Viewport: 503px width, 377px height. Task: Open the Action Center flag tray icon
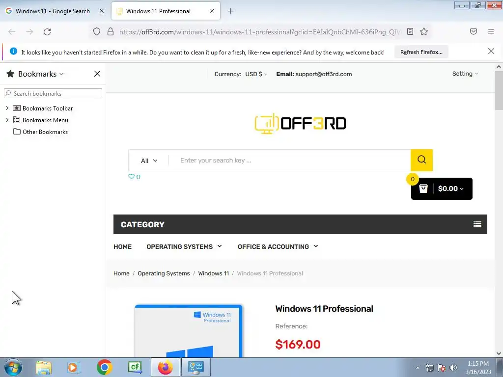point(442,368)
